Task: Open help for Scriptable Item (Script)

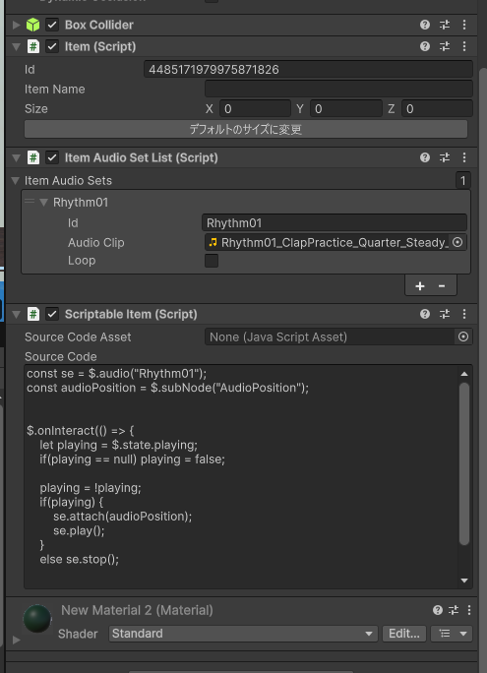Action: coord(425,314)
